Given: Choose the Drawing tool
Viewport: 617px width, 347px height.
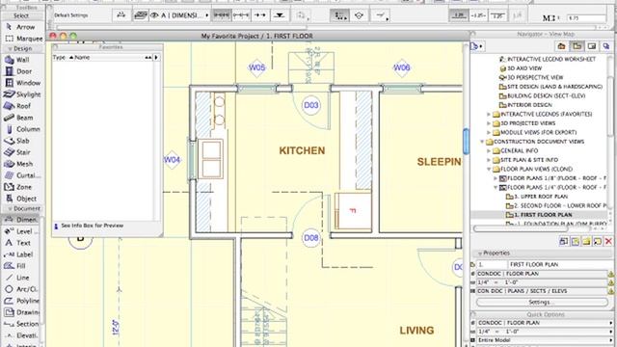Looking at the screenshot, I should pos(22,312).
